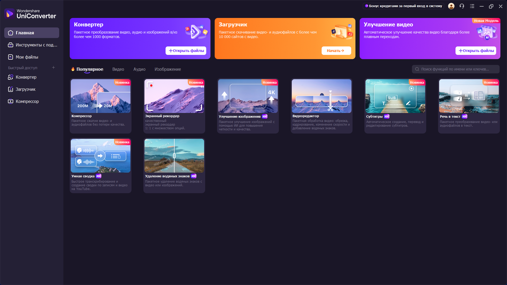
Task: Switch to the Аудио tab
Action: 139,69
